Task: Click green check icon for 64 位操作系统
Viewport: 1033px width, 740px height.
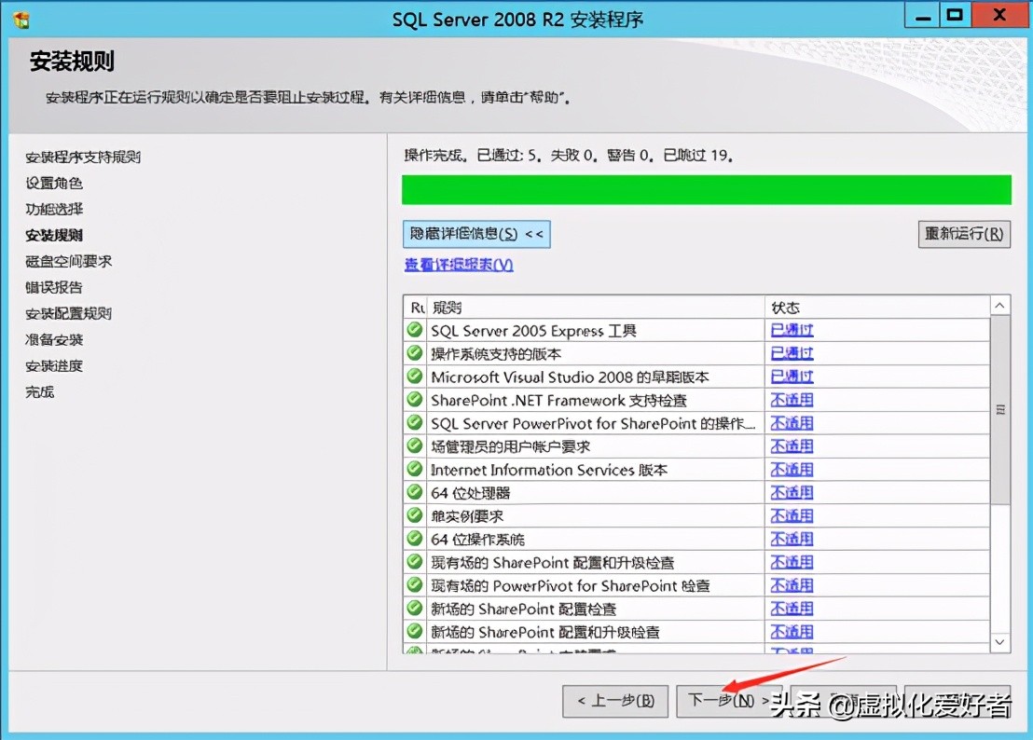Action: click(414, 539)
